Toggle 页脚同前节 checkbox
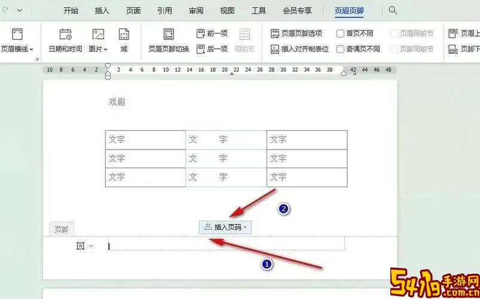This screenshot has height=299, width=480. coord(394,49)
